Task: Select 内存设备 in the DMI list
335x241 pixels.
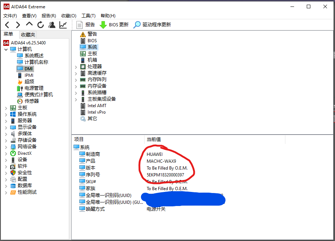Action: point(93,86)
